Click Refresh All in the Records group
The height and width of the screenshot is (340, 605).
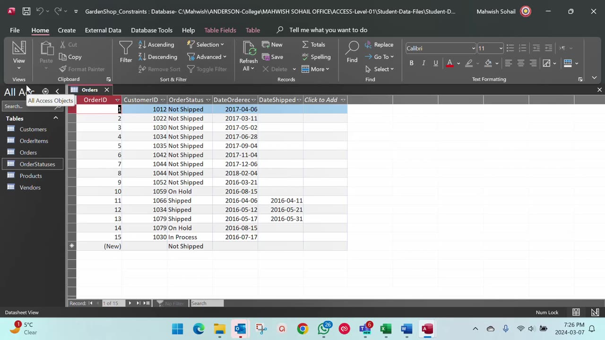(x=248, y=56)
